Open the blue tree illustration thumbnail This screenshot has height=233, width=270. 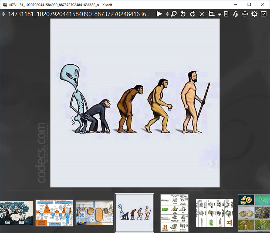16,213
